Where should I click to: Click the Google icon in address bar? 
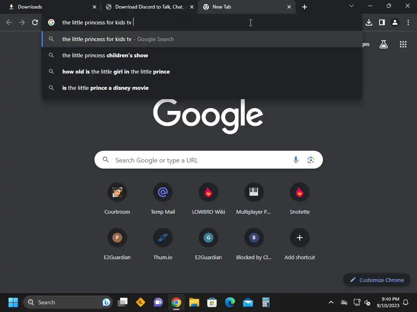[x=51, y=23]
